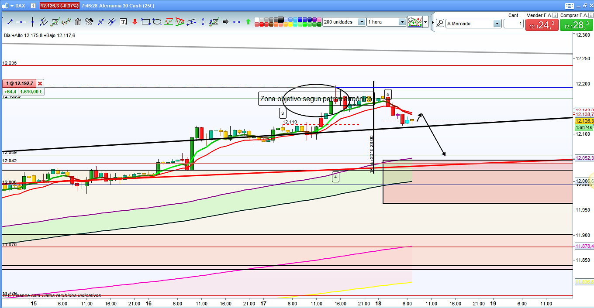Click the red Vender price button

pos(542,25)
